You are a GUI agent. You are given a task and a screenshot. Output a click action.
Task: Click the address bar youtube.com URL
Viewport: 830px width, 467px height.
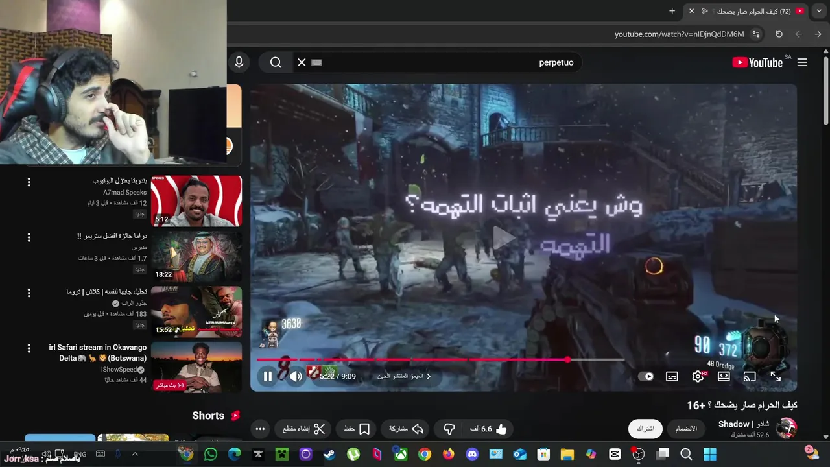pyautogui.click(x=679, y=34)
